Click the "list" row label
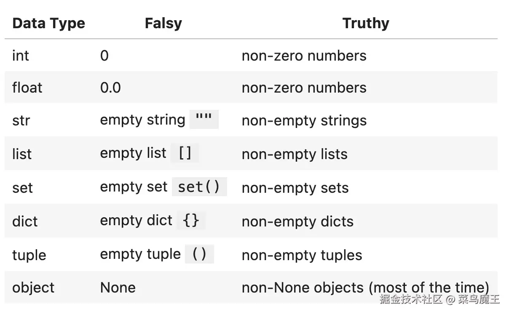509x314 pixels. tap(22, 154)
